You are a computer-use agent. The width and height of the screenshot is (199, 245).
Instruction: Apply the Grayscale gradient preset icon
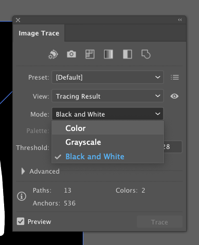[x=108, y=54]
